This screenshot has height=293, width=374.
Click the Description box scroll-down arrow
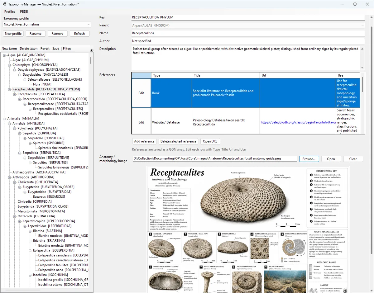pos(362,68)
